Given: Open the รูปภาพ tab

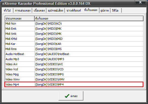Looking at the screenshot, I should coord(105,10).
